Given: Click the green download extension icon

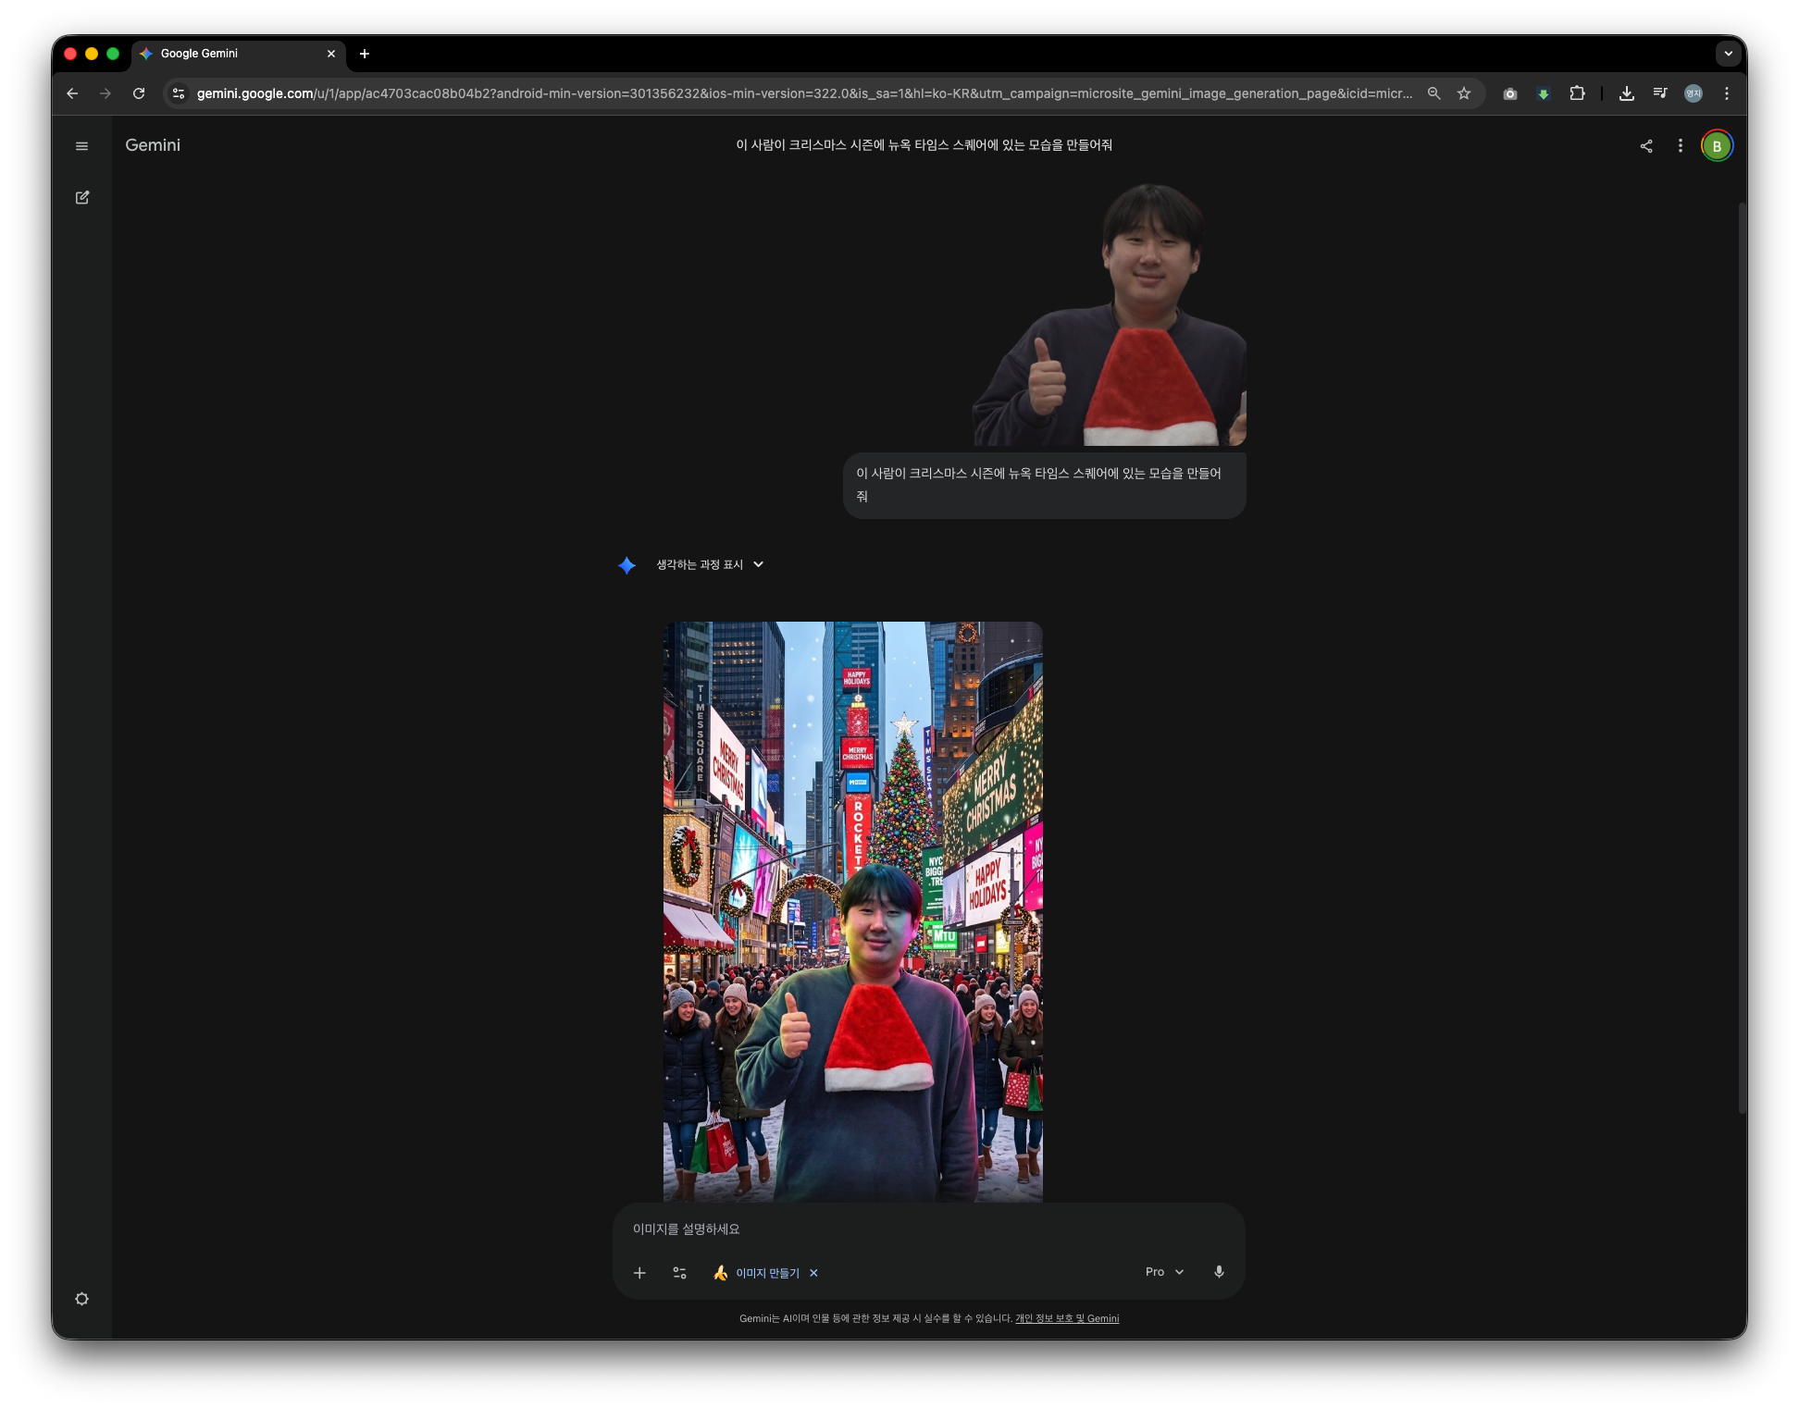Looking at the screenshot, I should [1544, 93].
